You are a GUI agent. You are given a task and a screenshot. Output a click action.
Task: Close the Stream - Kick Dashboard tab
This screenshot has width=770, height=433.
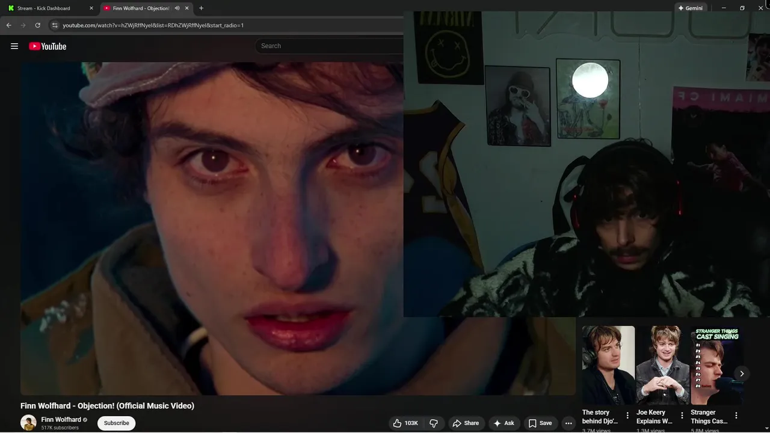pyautogui.click(x=91, y=8)
